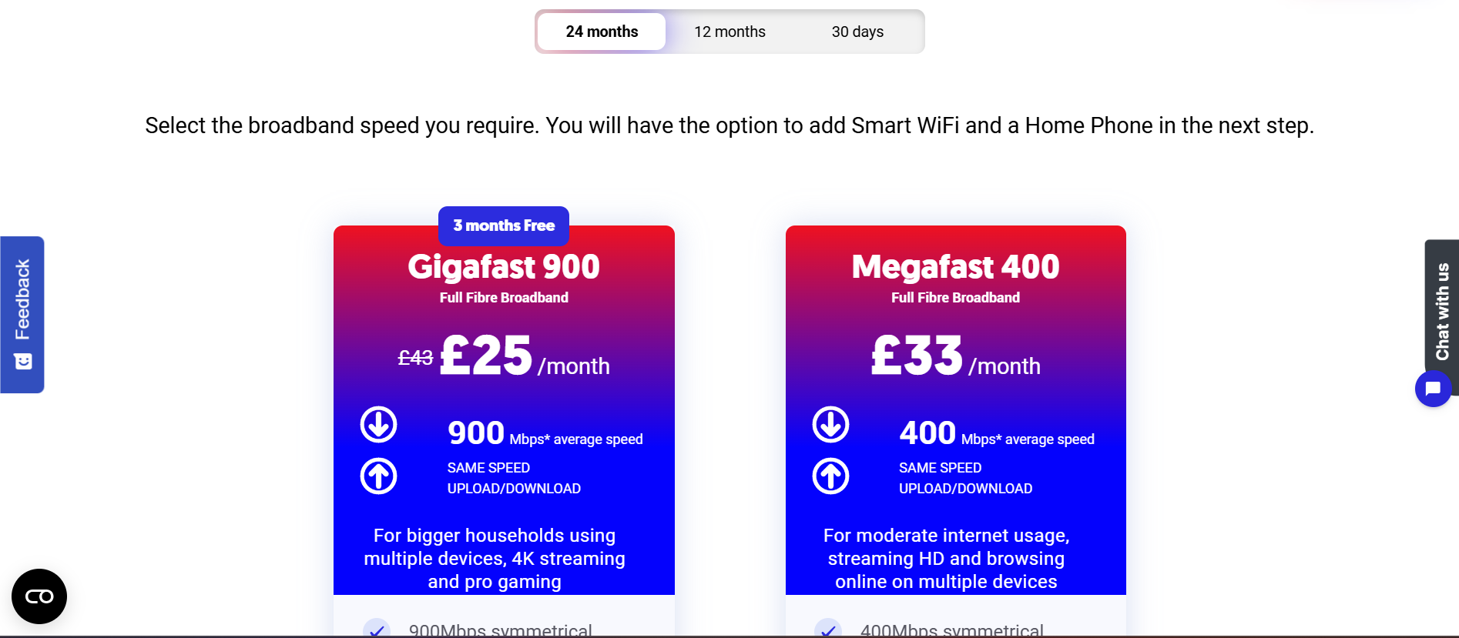Click the 400Mbps symmetrical checkmark icon
Image resolution: width=1459 pixels, height=638 pixels.
point(828,630)
